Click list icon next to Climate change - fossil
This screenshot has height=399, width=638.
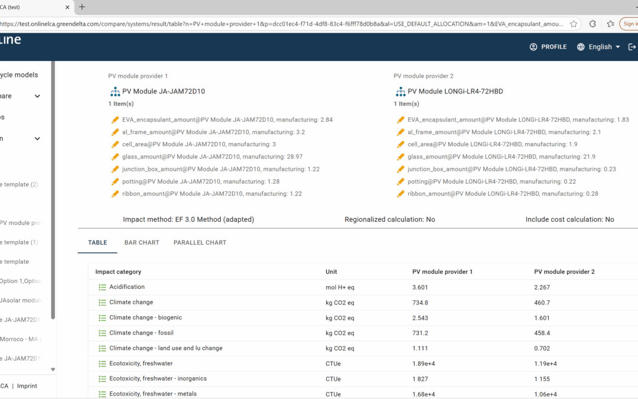(102, 333)
